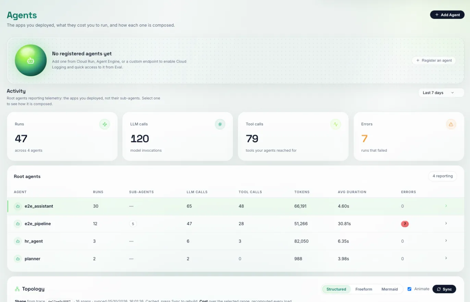Click the Errors warning triangle icon
Screen dimensions: 470x302
[451, 124]
